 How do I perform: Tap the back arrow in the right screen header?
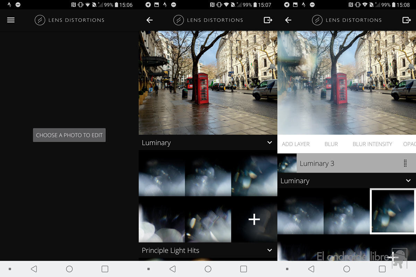(x=288, y=20)
